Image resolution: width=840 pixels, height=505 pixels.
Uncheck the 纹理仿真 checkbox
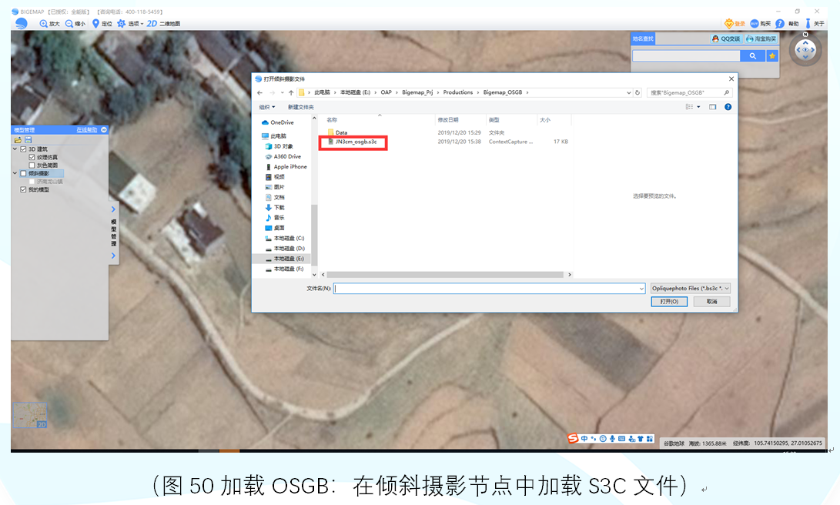(31, 157)
